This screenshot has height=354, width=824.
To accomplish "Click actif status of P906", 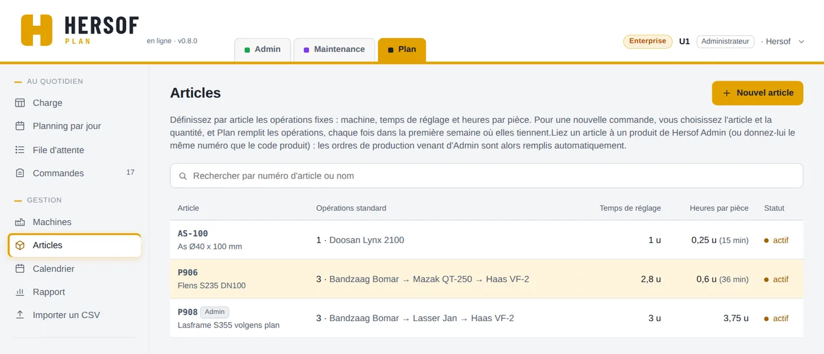I will [776, 279].
